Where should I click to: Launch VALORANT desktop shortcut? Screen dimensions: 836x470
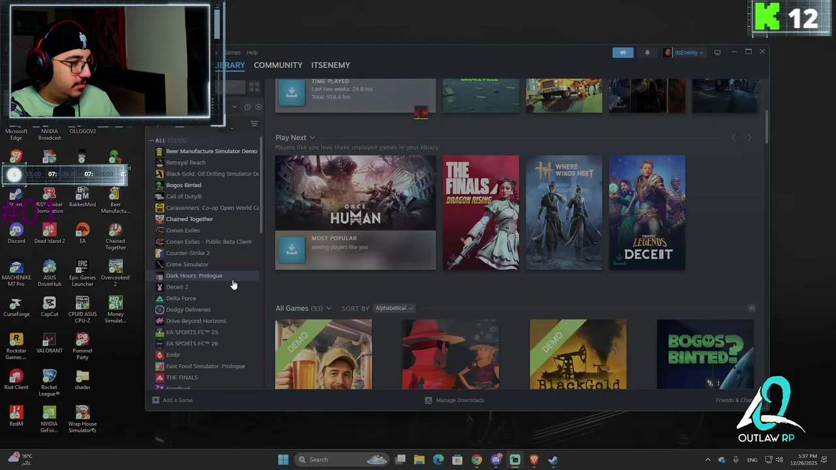tap(49, 343)
